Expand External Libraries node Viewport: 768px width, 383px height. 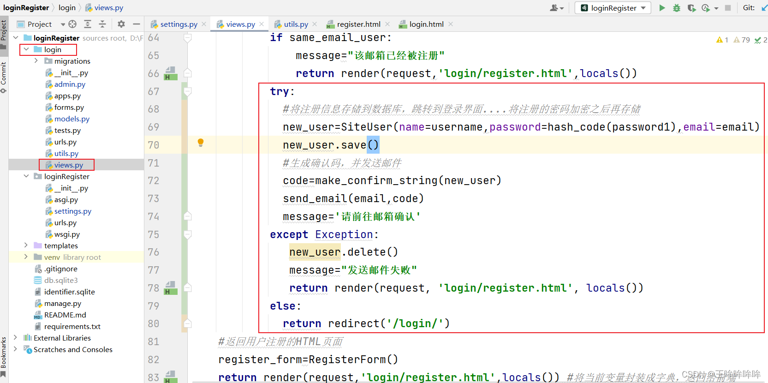[x=16, y=337]
